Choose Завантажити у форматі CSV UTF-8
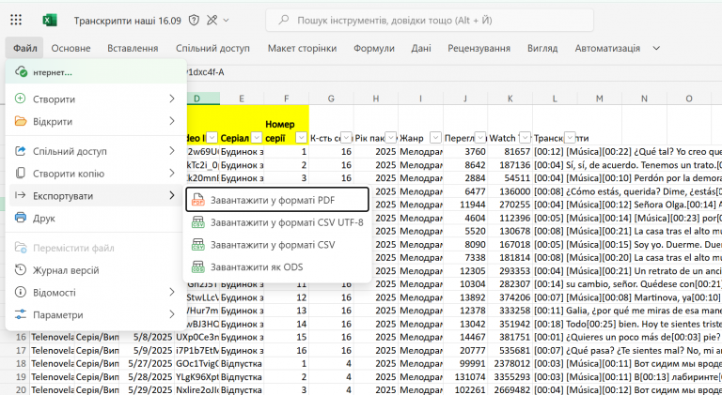Screen dimensions: 722x395 (x=277, y=222)
